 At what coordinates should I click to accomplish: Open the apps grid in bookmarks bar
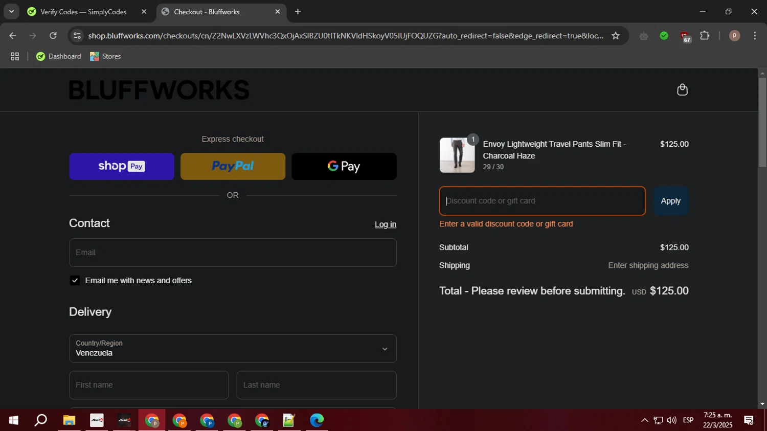tap(15, 57)
